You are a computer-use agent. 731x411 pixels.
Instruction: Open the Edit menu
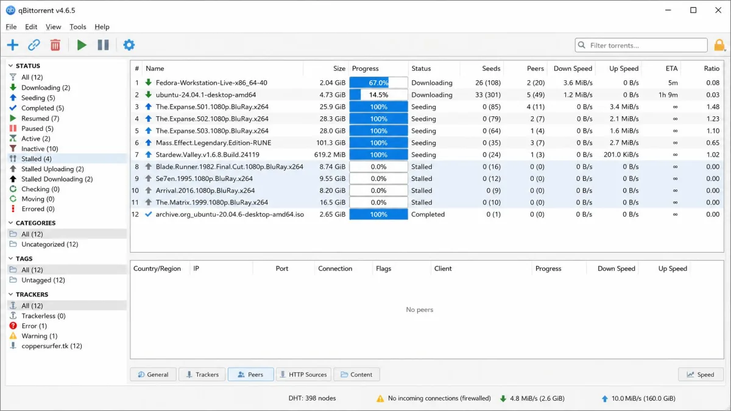click(x=31, y=27)
